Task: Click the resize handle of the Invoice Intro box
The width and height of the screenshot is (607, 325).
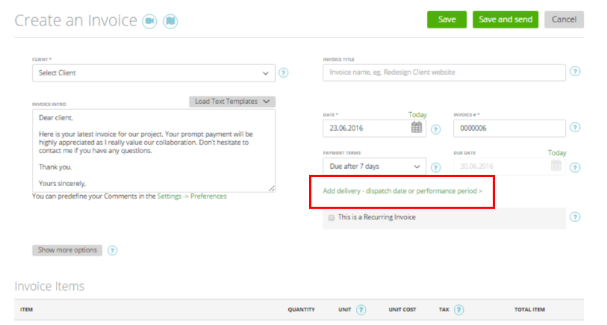Action: tap(272, 188)
